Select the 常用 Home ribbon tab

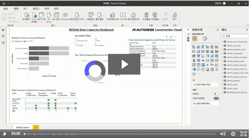pyautogui.click(x=16, y=9)
